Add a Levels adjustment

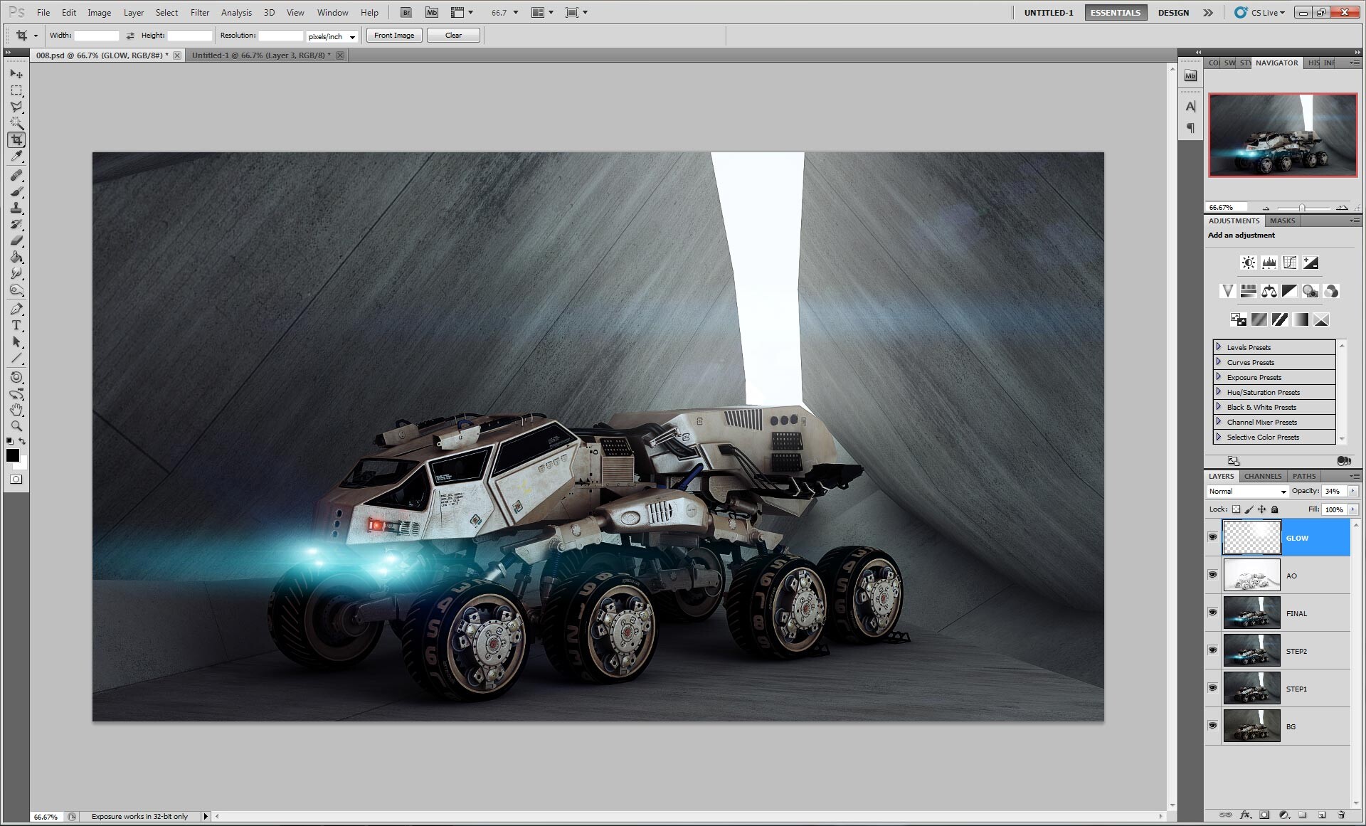1269,263
